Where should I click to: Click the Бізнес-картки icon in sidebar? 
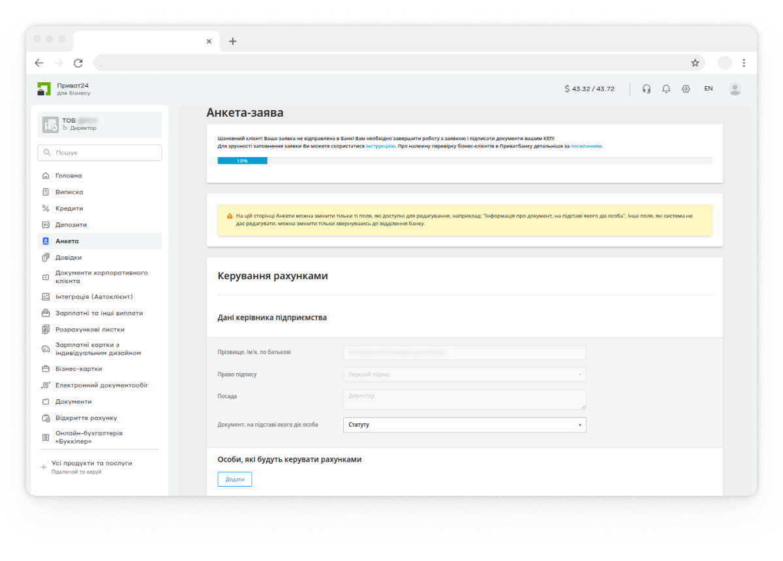[46, 369]
